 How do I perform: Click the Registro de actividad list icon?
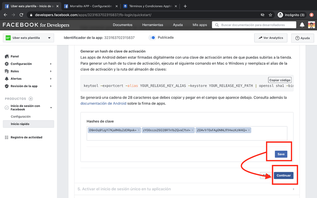[x=7, y=137]
